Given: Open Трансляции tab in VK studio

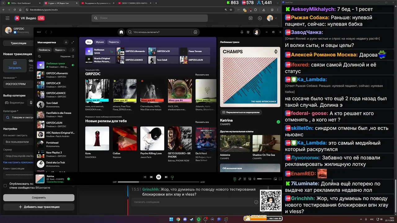Looking at the screenshot, I should [19, 43].
